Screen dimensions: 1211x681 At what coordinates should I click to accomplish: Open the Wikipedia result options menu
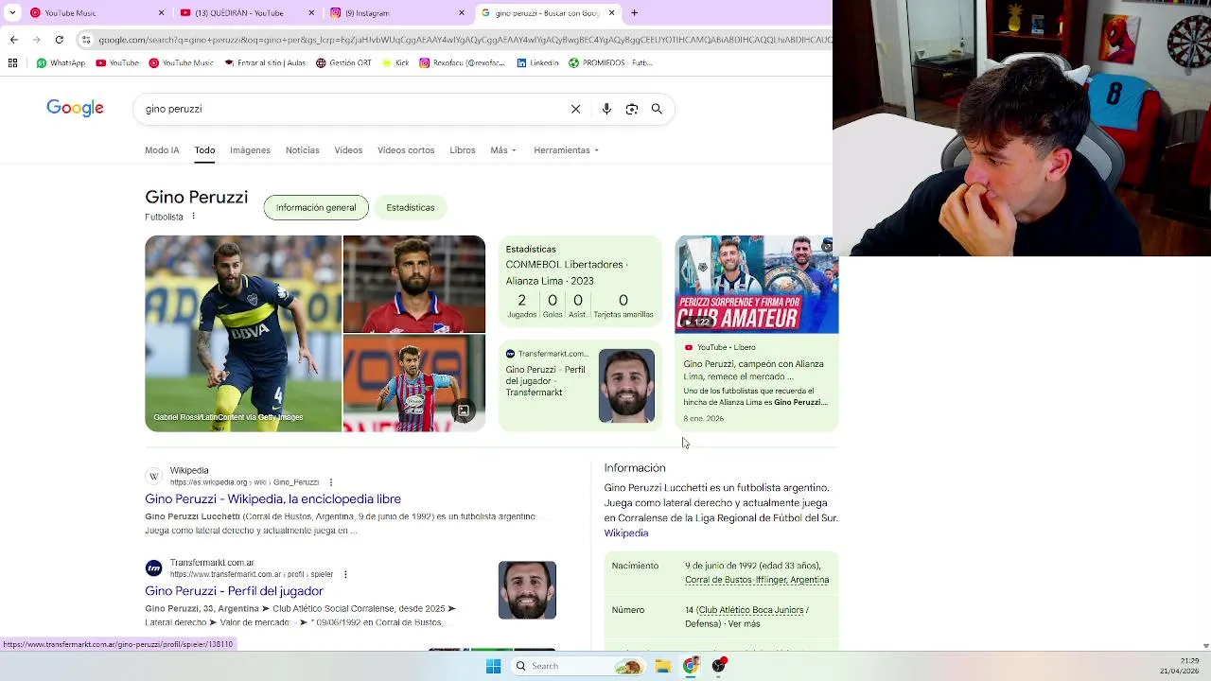pyautogui.click(x=330, y=482)
